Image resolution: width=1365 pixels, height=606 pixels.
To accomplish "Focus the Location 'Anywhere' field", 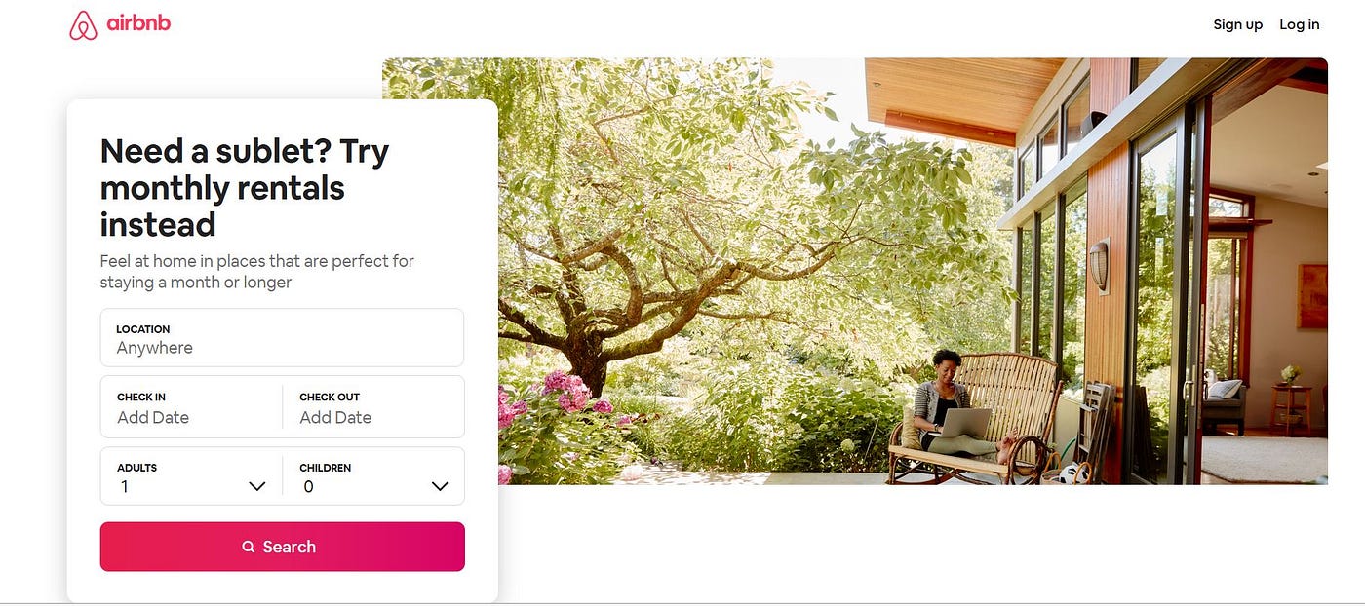I will 282,338.
